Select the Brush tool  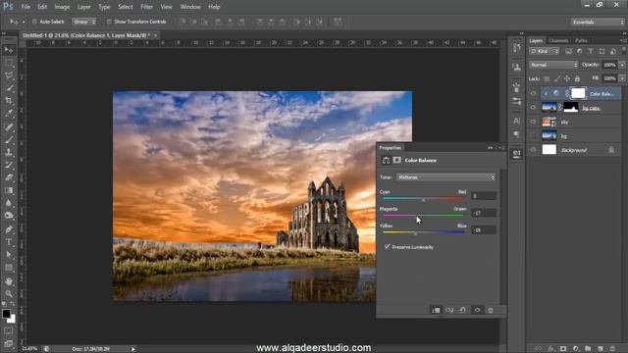[x=9, y=139]
